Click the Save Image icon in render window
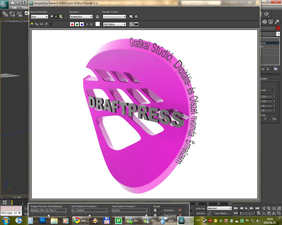282x225 pixels. (x=32, y=24)
